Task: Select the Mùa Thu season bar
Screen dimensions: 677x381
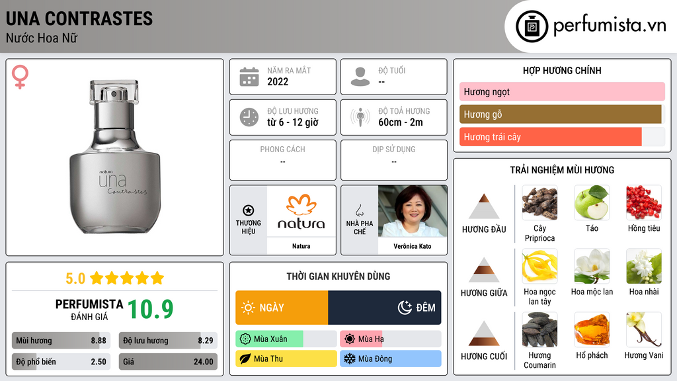Action: (286, 359)
